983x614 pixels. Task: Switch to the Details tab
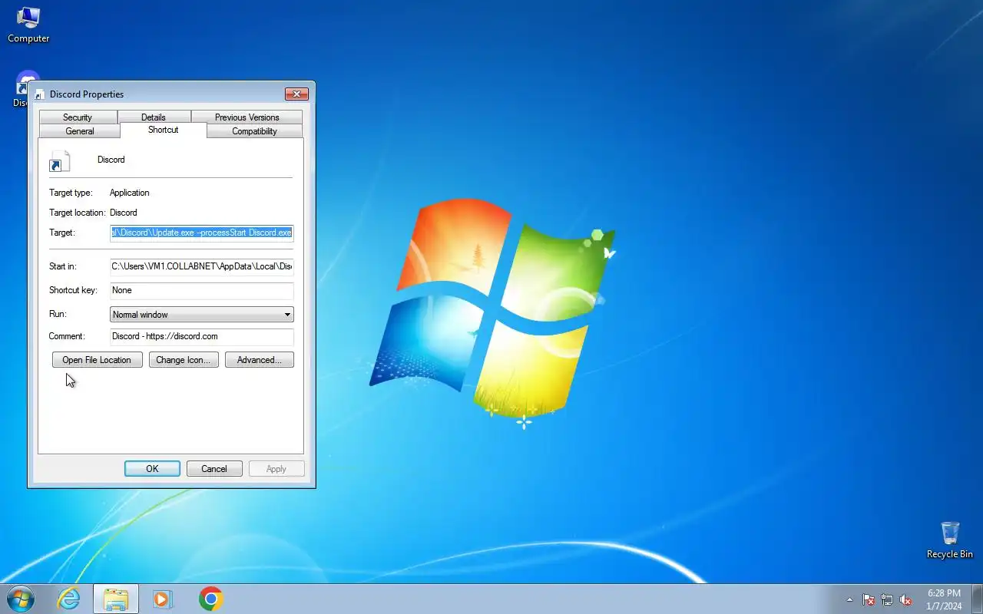[x=154, y=117]
